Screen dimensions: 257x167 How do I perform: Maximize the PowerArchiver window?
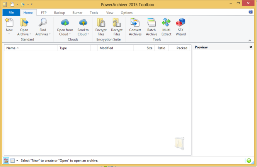238,3
